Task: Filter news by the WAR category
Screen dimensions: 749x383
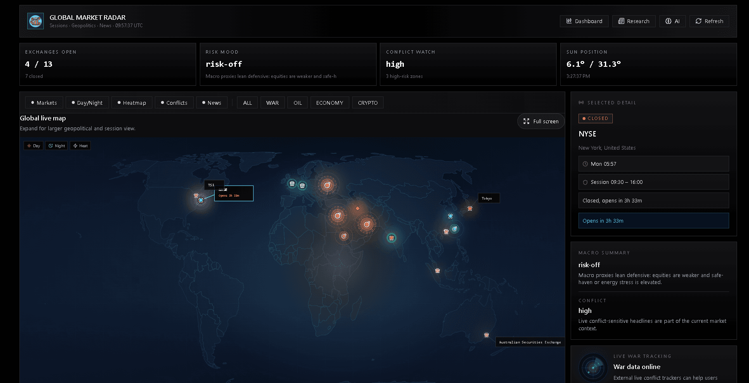Action: 273,103
